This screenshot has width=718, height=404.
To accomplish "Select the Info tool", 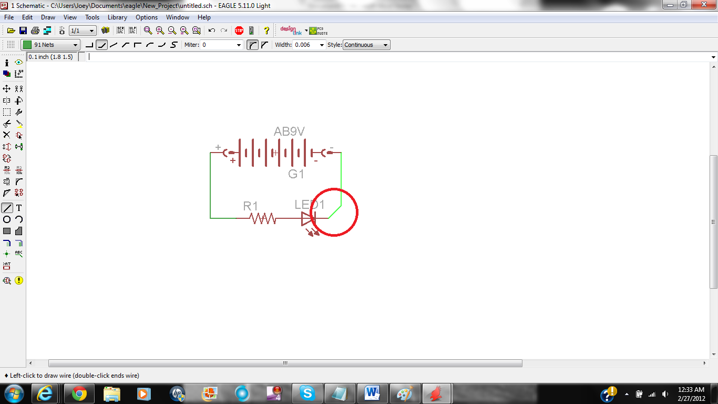I will coord(7,63).
